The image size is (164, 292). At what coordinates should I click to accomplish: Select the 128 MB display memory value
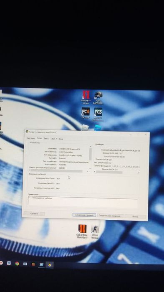tap(62, 168)
